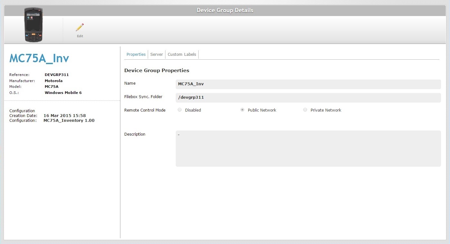The image size is (450, 244).
Task: Open the Properties tab
Action: click(136, 55)
